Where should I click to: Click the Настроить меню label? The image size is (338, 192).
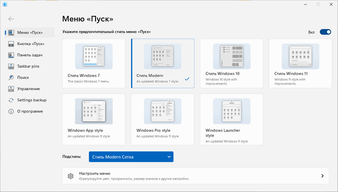(x=95, y=174)
